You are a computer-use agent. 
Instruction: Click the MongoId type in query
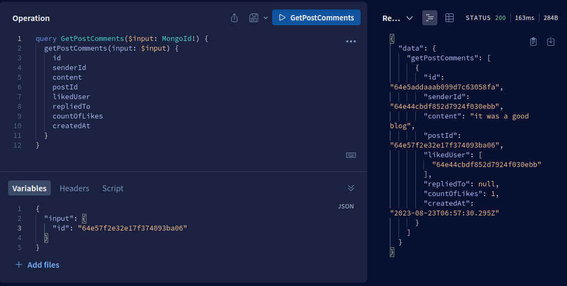[x=177, y=38]
